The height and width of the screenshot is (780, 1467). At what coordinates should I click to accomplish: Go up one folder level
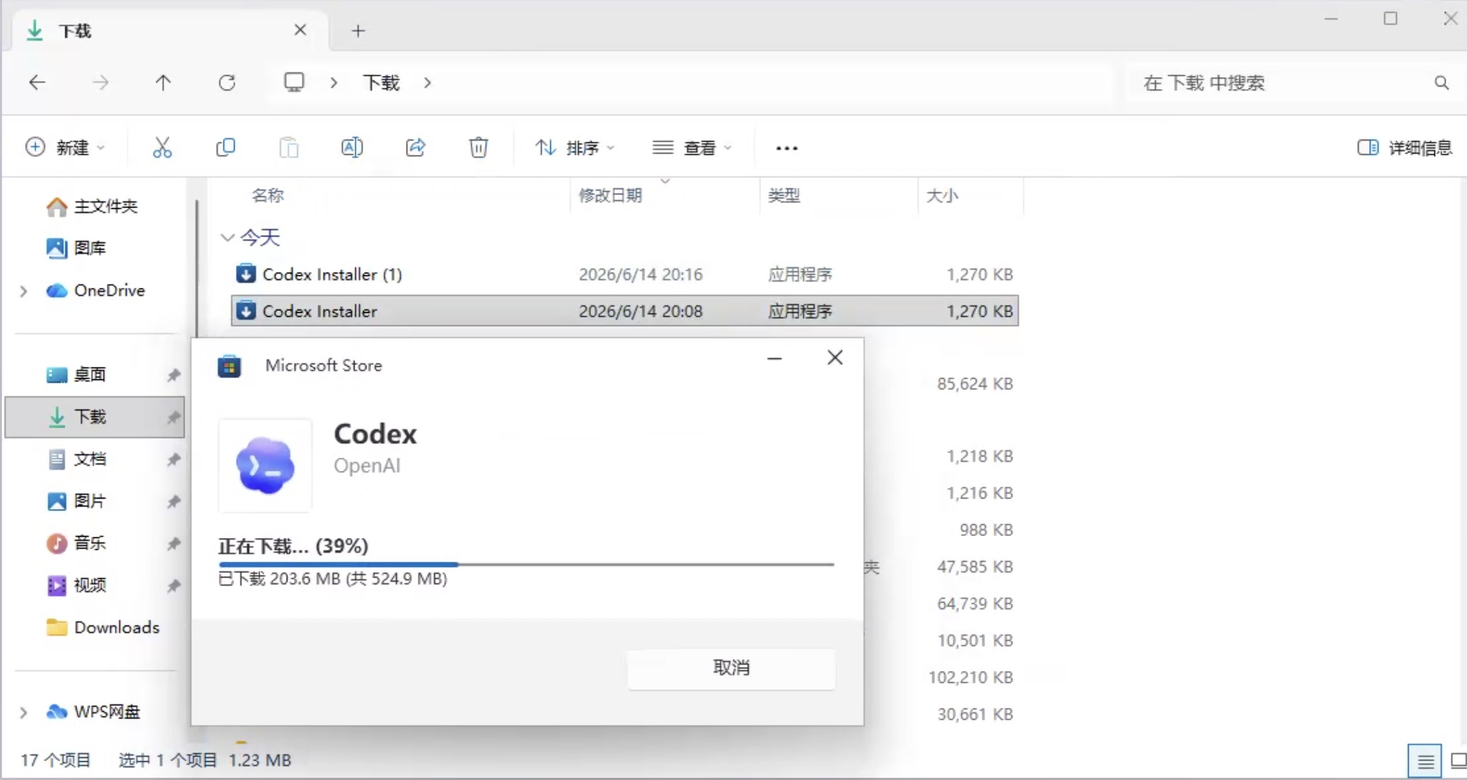point(163,83)
